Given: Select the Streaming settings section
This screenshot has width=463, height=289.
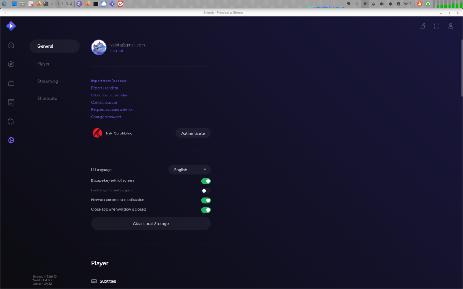Looking at the screenshot, I should click(x=47, y=81).
